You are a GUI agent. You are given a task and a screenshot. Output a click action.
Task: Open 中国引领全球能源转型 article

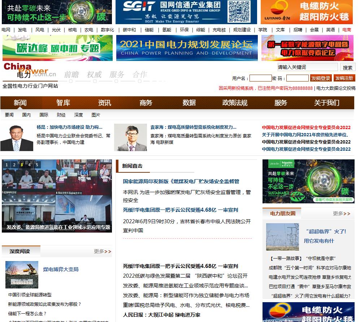coord(30,295)
